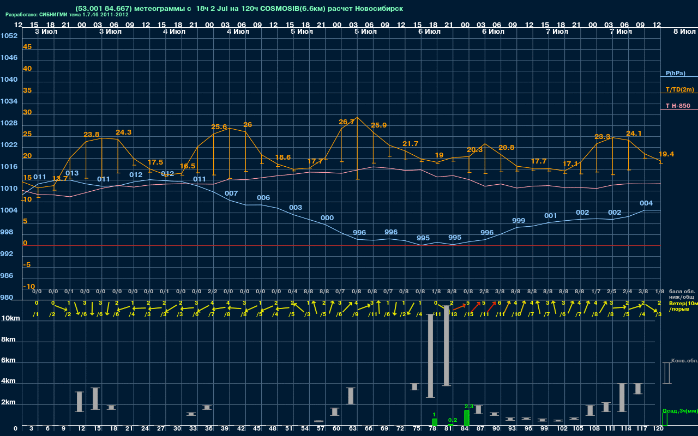Click temperature value 20.8
This screenshot has height=436, width=698.
[506, 148]
